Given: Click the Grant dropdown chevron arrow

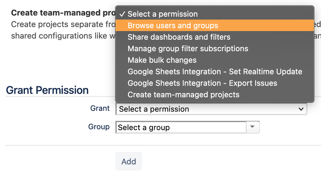Looking at the screenshot, I should tap(301, 109).
